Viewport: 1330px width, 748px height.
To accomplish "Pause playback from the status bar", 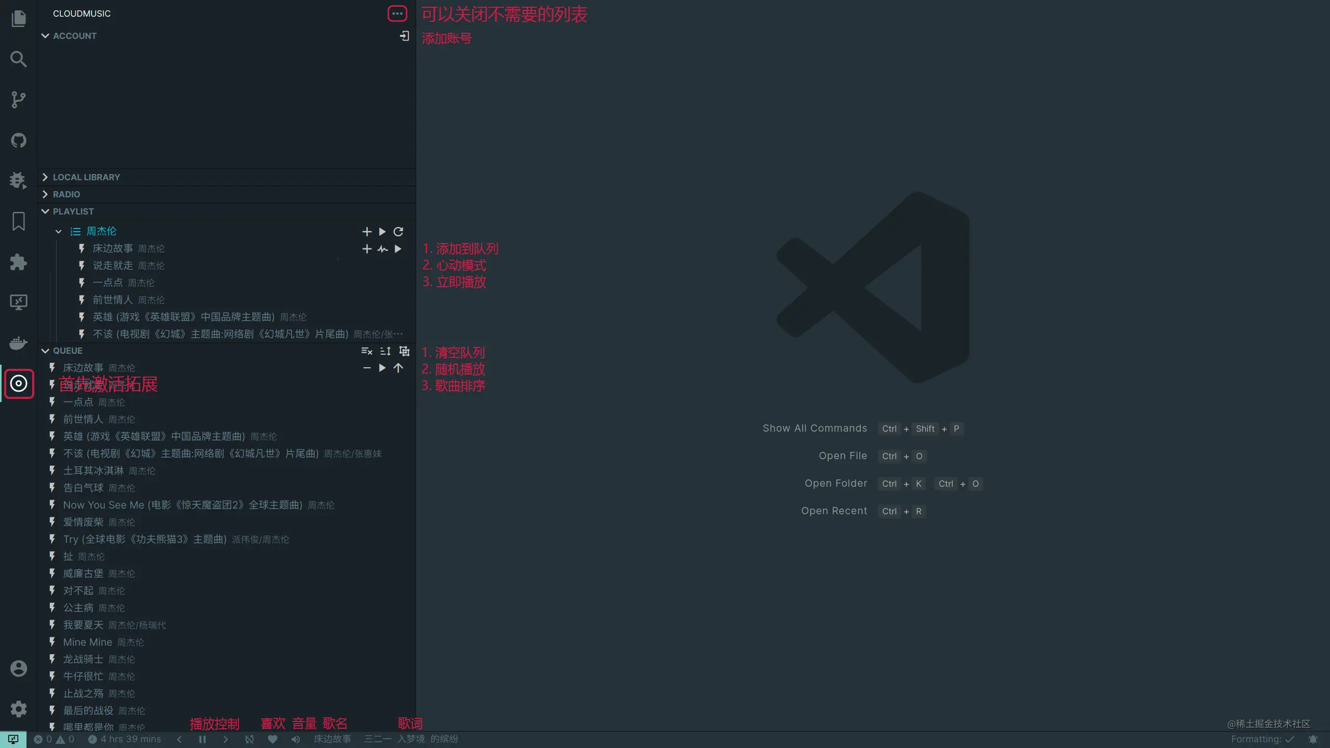I will point(203,739).
